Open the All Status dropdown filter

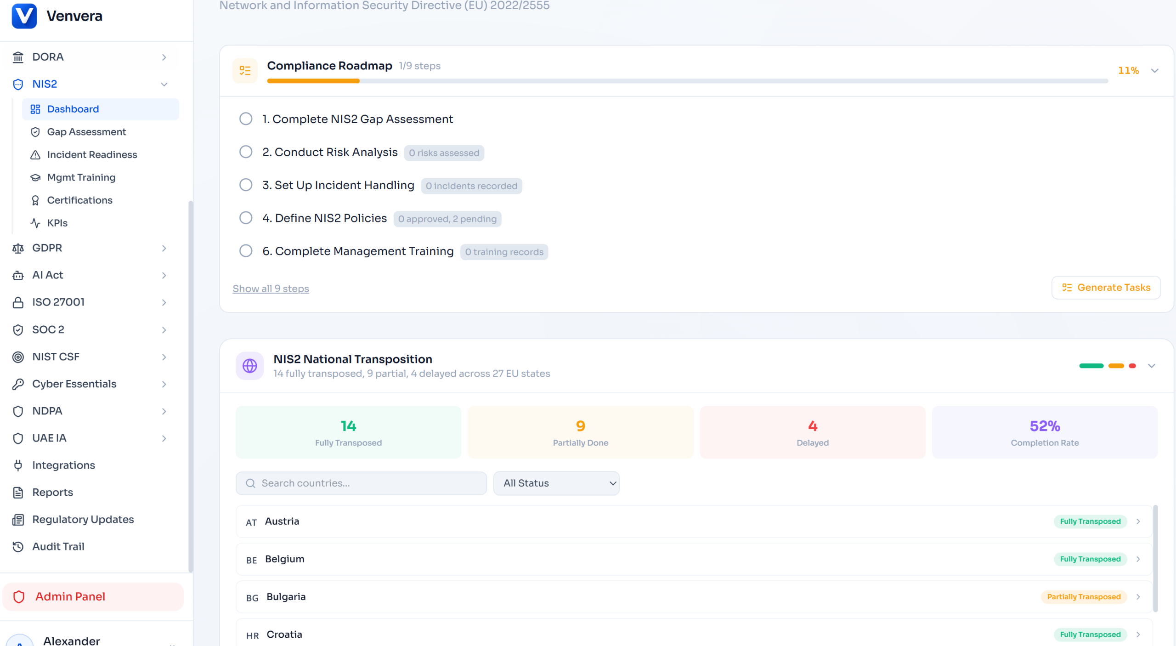tap(556, 483)
